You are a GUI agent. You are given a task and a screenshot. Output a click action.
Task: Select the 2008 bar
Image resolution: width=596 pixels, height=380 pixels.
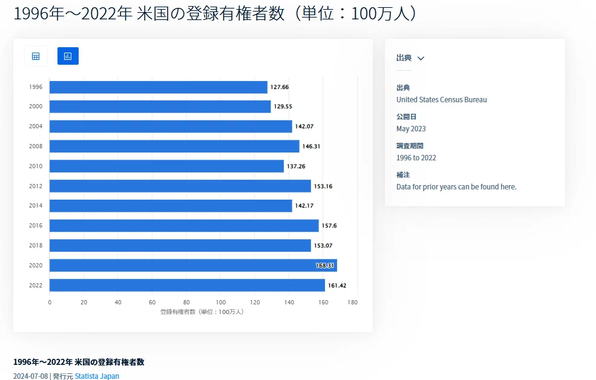click(174, 146)
